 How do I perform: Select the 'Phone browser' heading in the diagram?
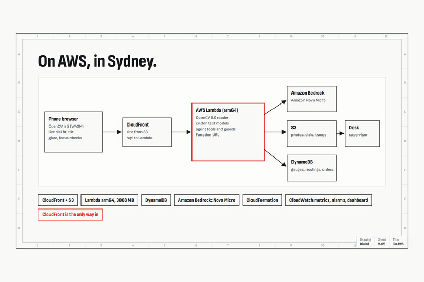(63, 119)
